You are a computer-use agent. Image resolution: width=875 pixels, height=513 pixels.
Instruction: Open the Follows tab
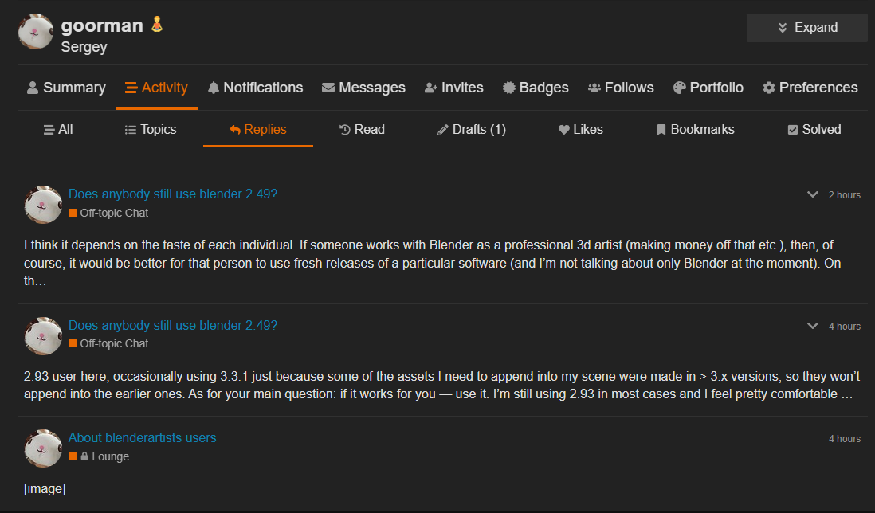(x=621, y=88)
